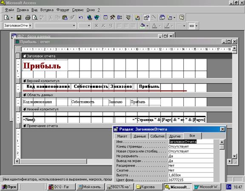Screen dimensions: 245x191
Task: Open the AutoFormat dialog
Action: [128, 17]
